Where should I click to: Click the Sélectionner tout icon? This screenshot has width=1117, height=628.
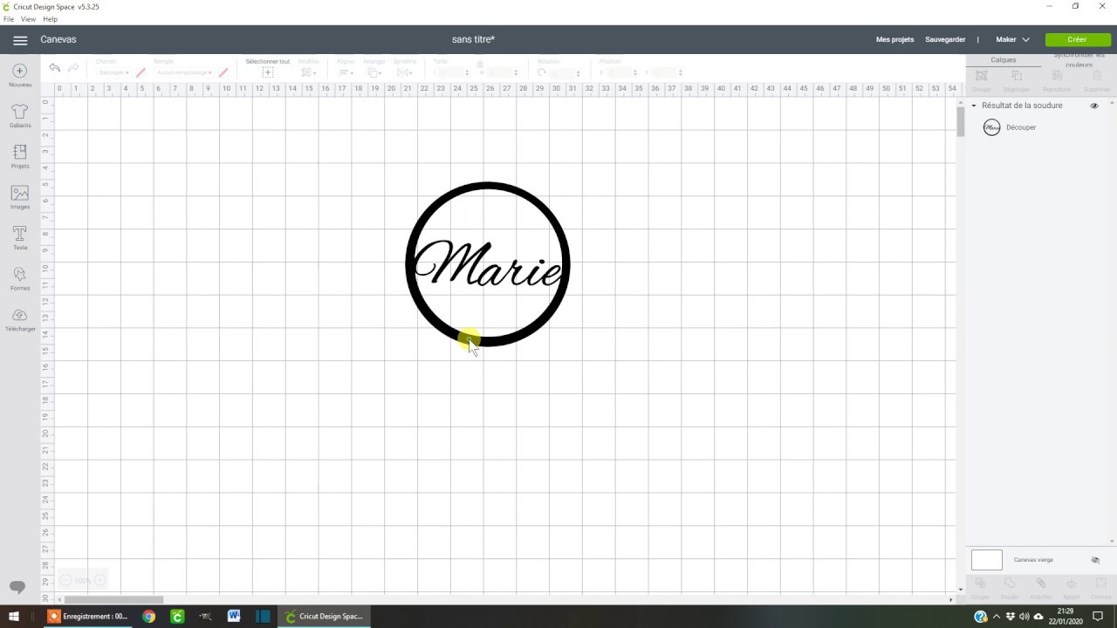267,72
